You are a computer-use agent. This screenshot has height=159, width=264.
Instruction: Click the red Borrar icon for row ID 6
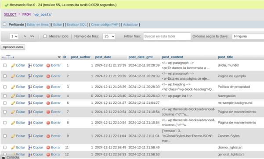coord(48,103)
